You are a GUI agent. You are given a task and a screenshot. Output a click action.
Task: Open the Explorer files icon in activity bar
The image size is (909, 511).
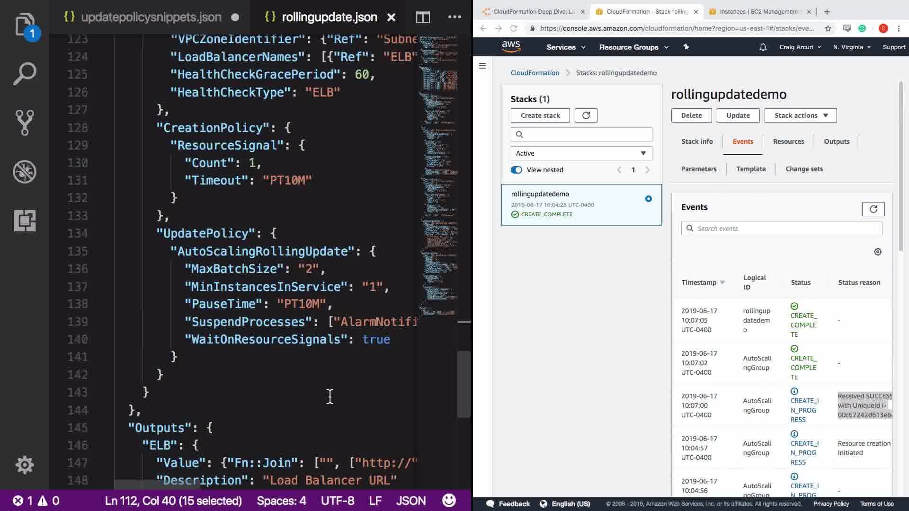[25, 25]
